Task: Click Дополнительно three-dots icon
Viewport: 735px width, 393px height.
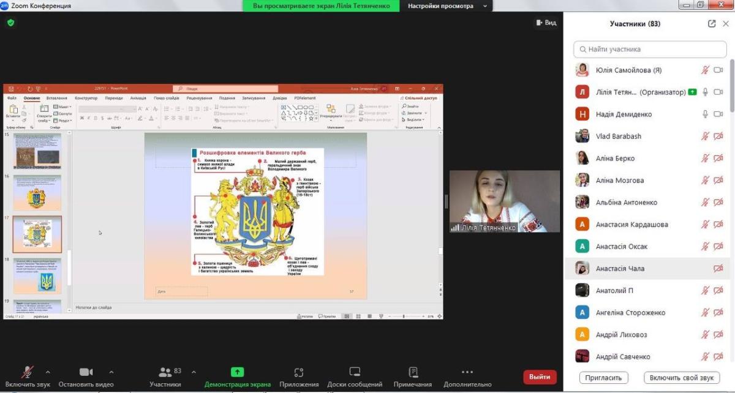Action: tap(467, 372)
